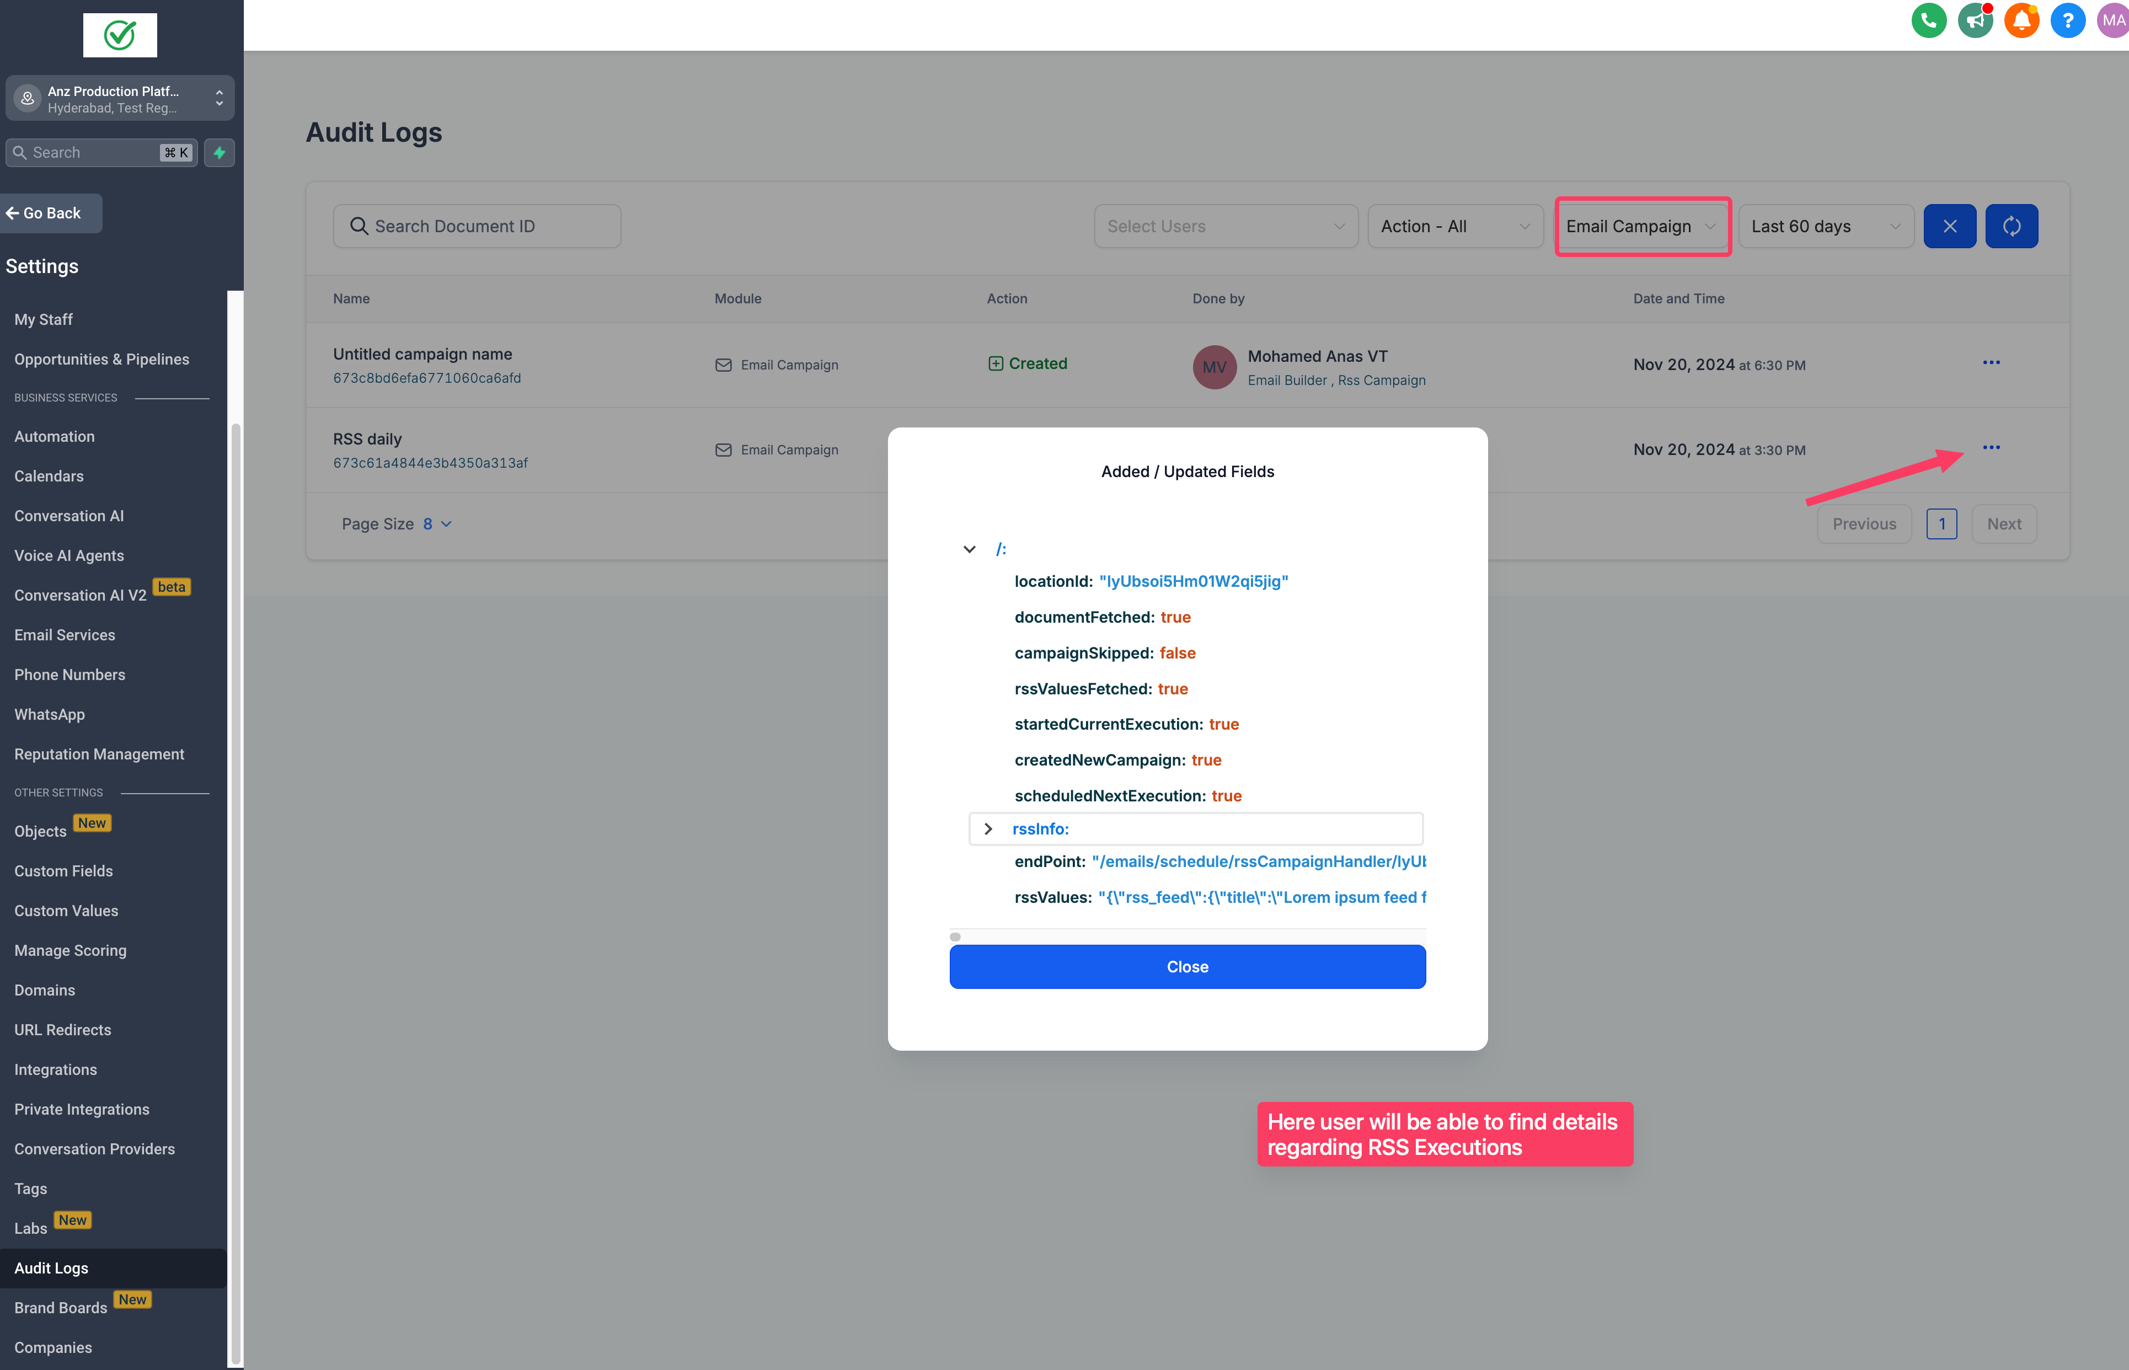Click the magnifier icon in Search Document ID

click(x=359, y=226)
